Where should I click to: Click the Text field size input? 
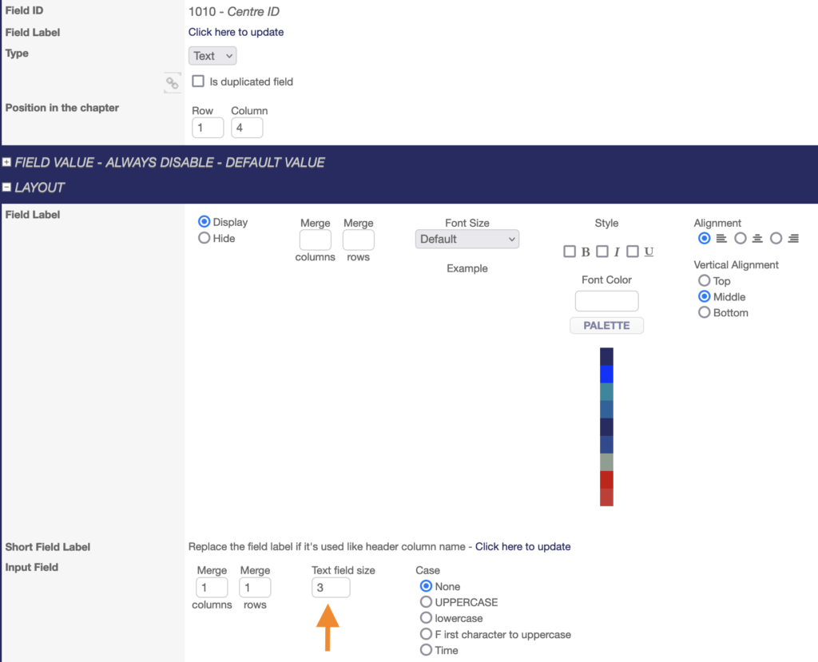331,588
